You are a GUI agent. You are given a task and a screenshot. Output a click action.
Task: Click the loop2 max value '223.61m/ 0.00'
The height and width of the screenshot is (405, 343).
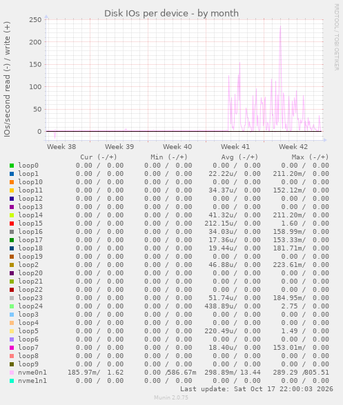[x=301, y=265]
